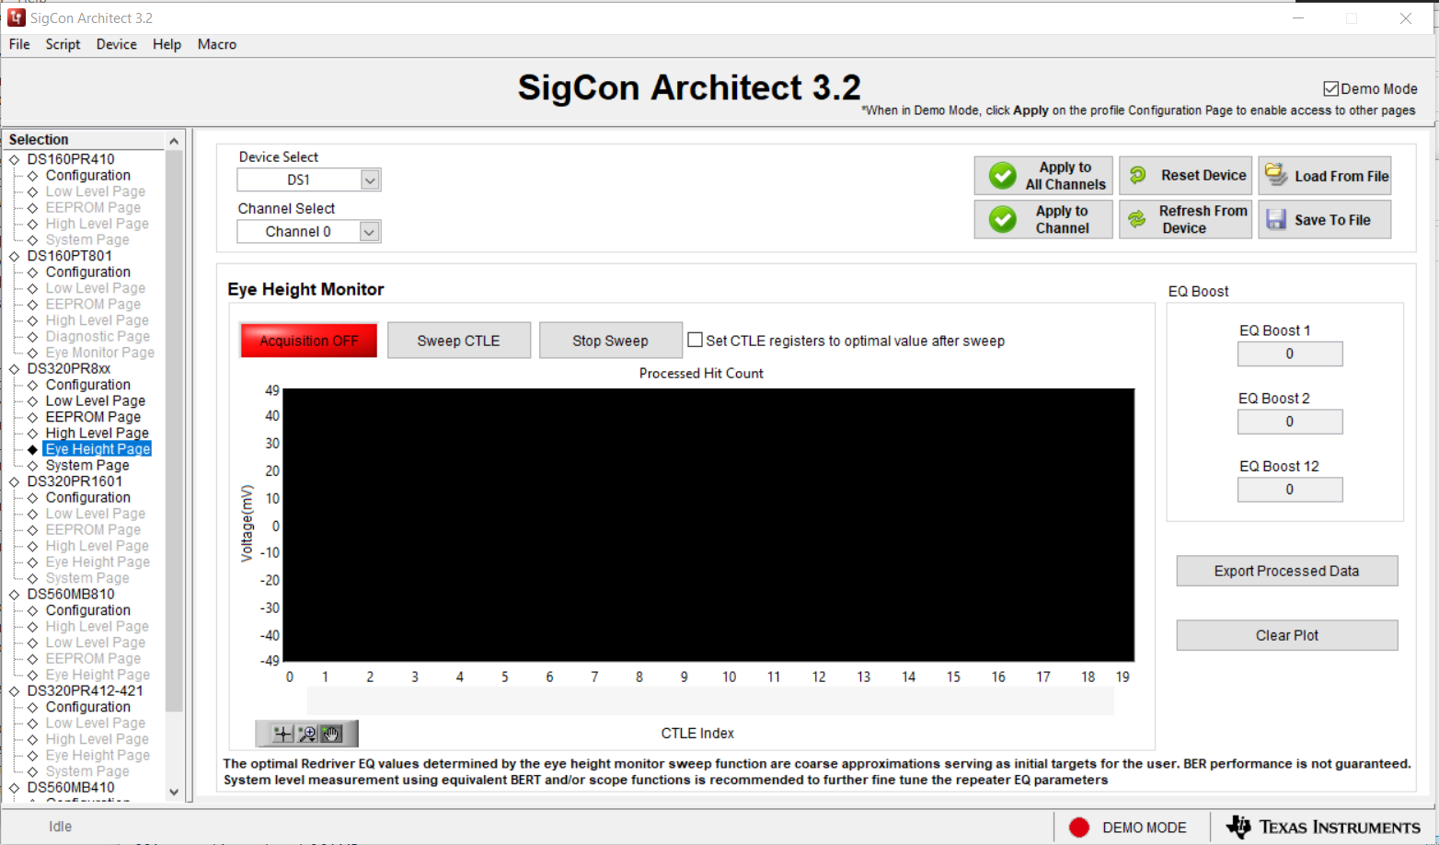
Task: Select the highlighted Eye Height Page item
Action: (x=98, y=449)
